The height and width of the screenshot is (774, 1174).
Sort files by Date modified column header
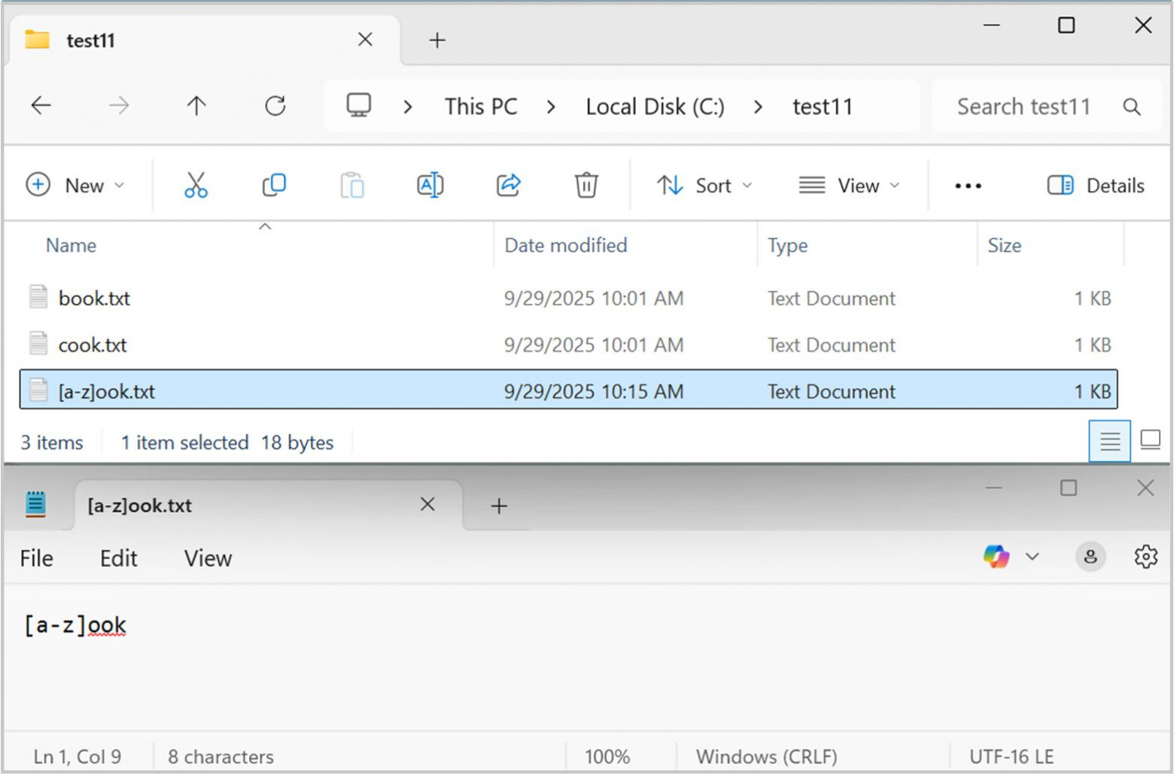tap(566, 245)
